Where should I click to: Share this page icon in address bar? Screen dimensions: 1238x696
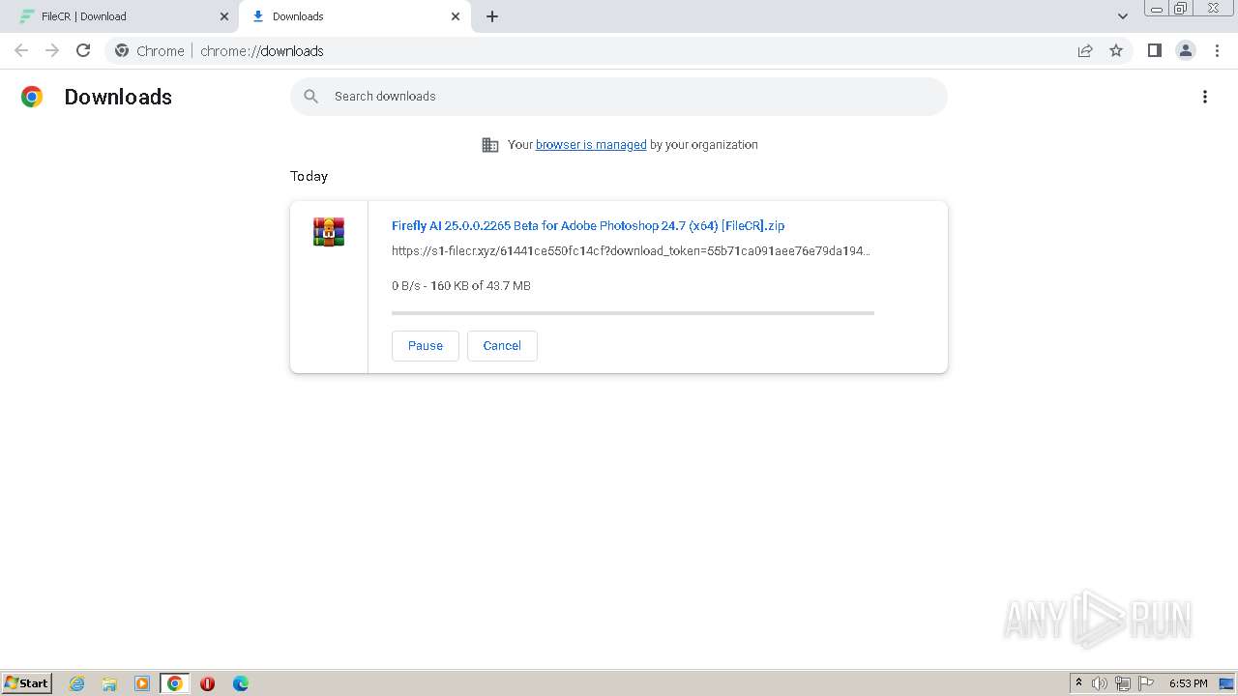point(1085,50)
